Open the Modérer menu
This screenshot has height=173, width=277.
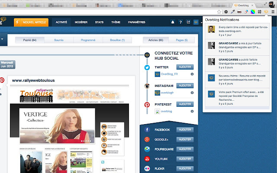[x=81, y=22]
